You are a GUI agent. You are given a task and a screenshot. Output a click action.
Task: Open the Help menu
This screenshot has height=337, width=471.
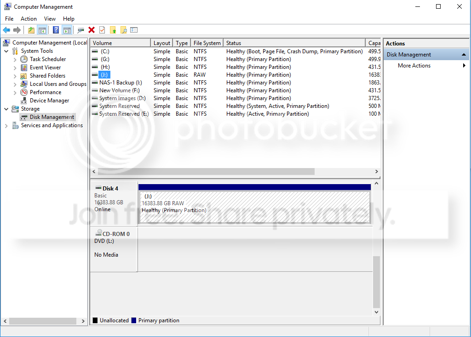[69, 18]
